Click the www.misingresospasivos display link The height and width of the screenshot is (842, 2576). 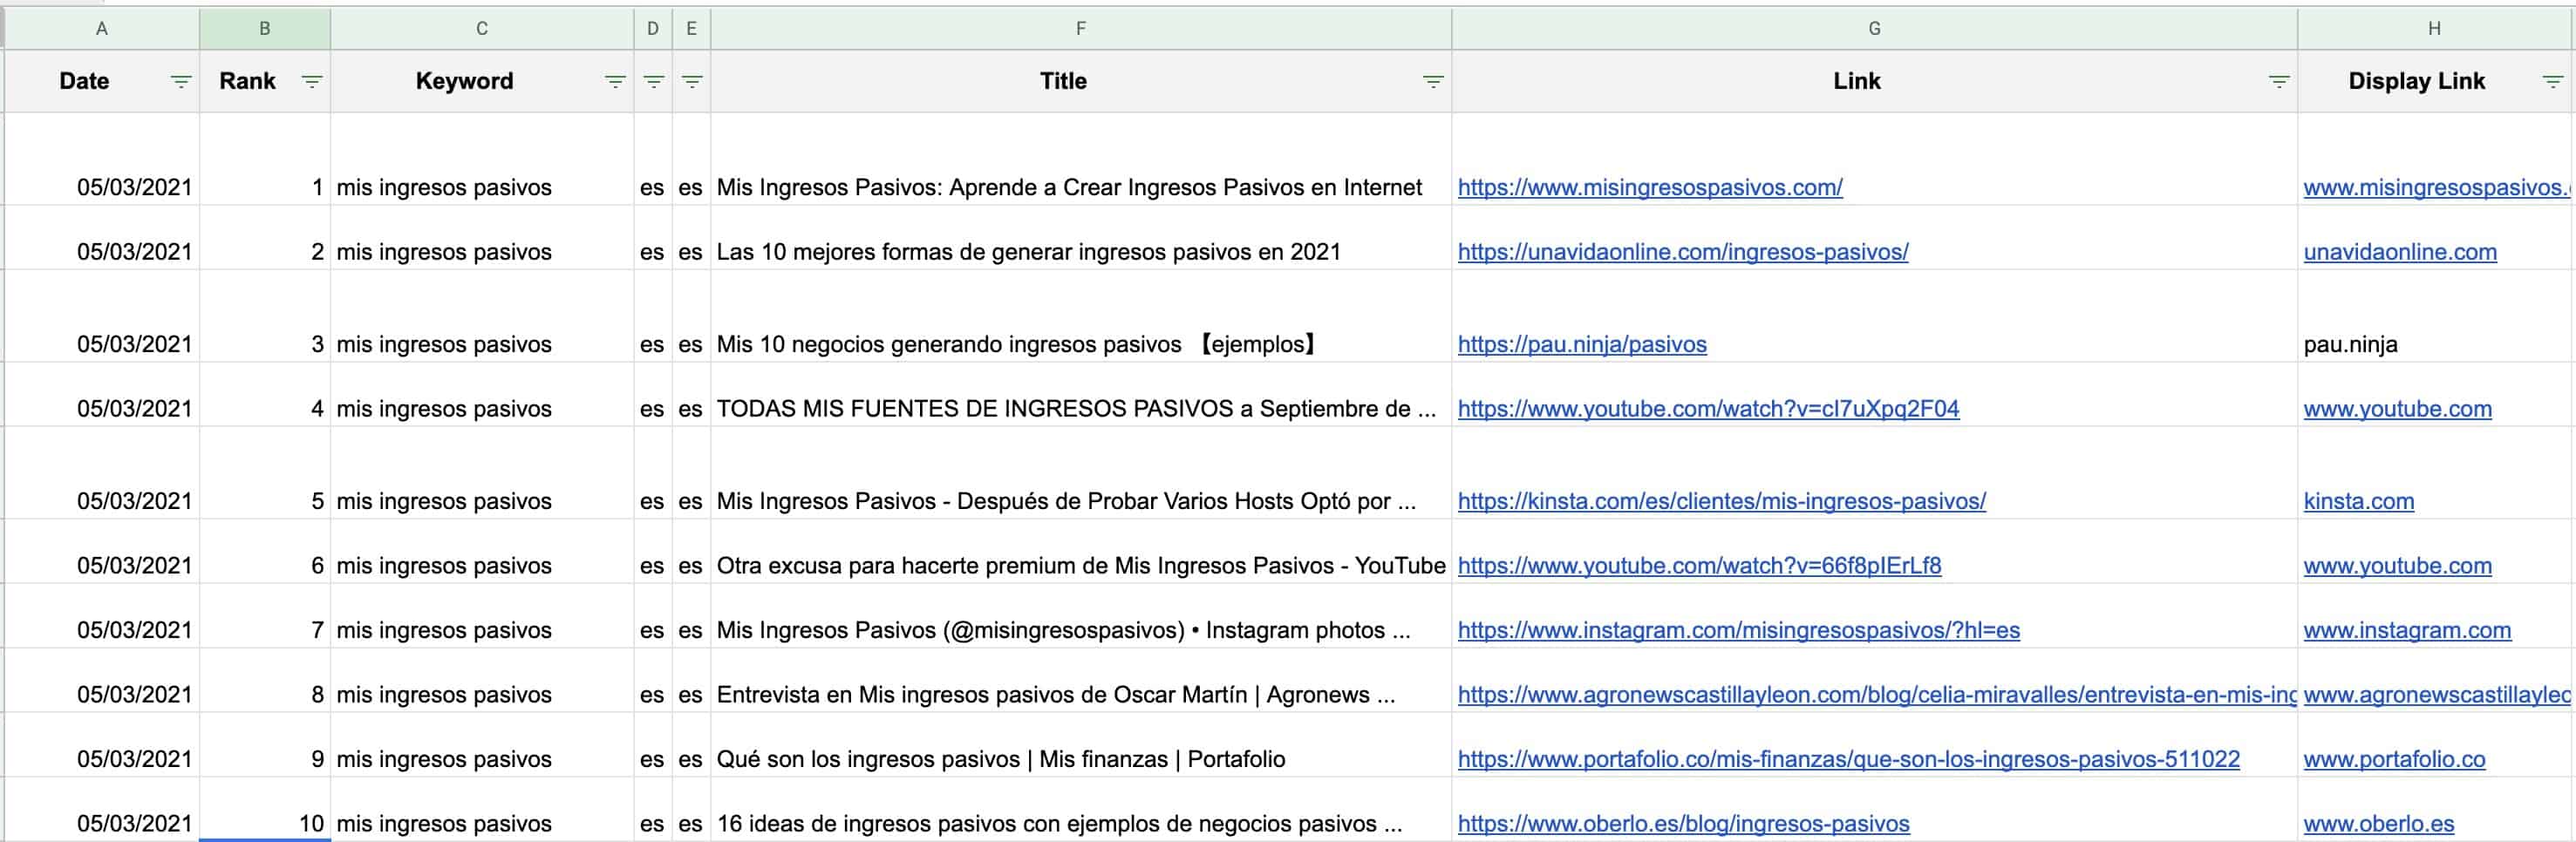2437,187
